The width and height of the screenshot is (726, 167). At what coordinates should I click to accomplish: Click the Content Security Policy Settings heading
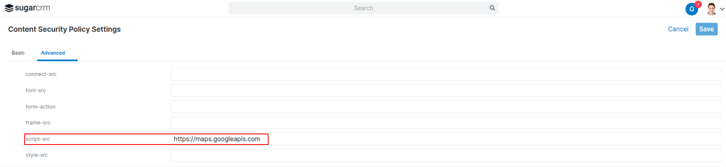[x=64, y=29]
